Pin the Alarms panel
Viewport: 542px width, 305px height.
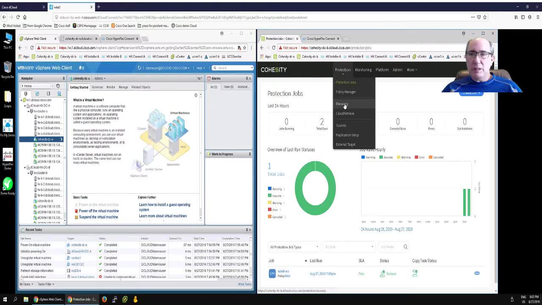[x=246, y=78]
